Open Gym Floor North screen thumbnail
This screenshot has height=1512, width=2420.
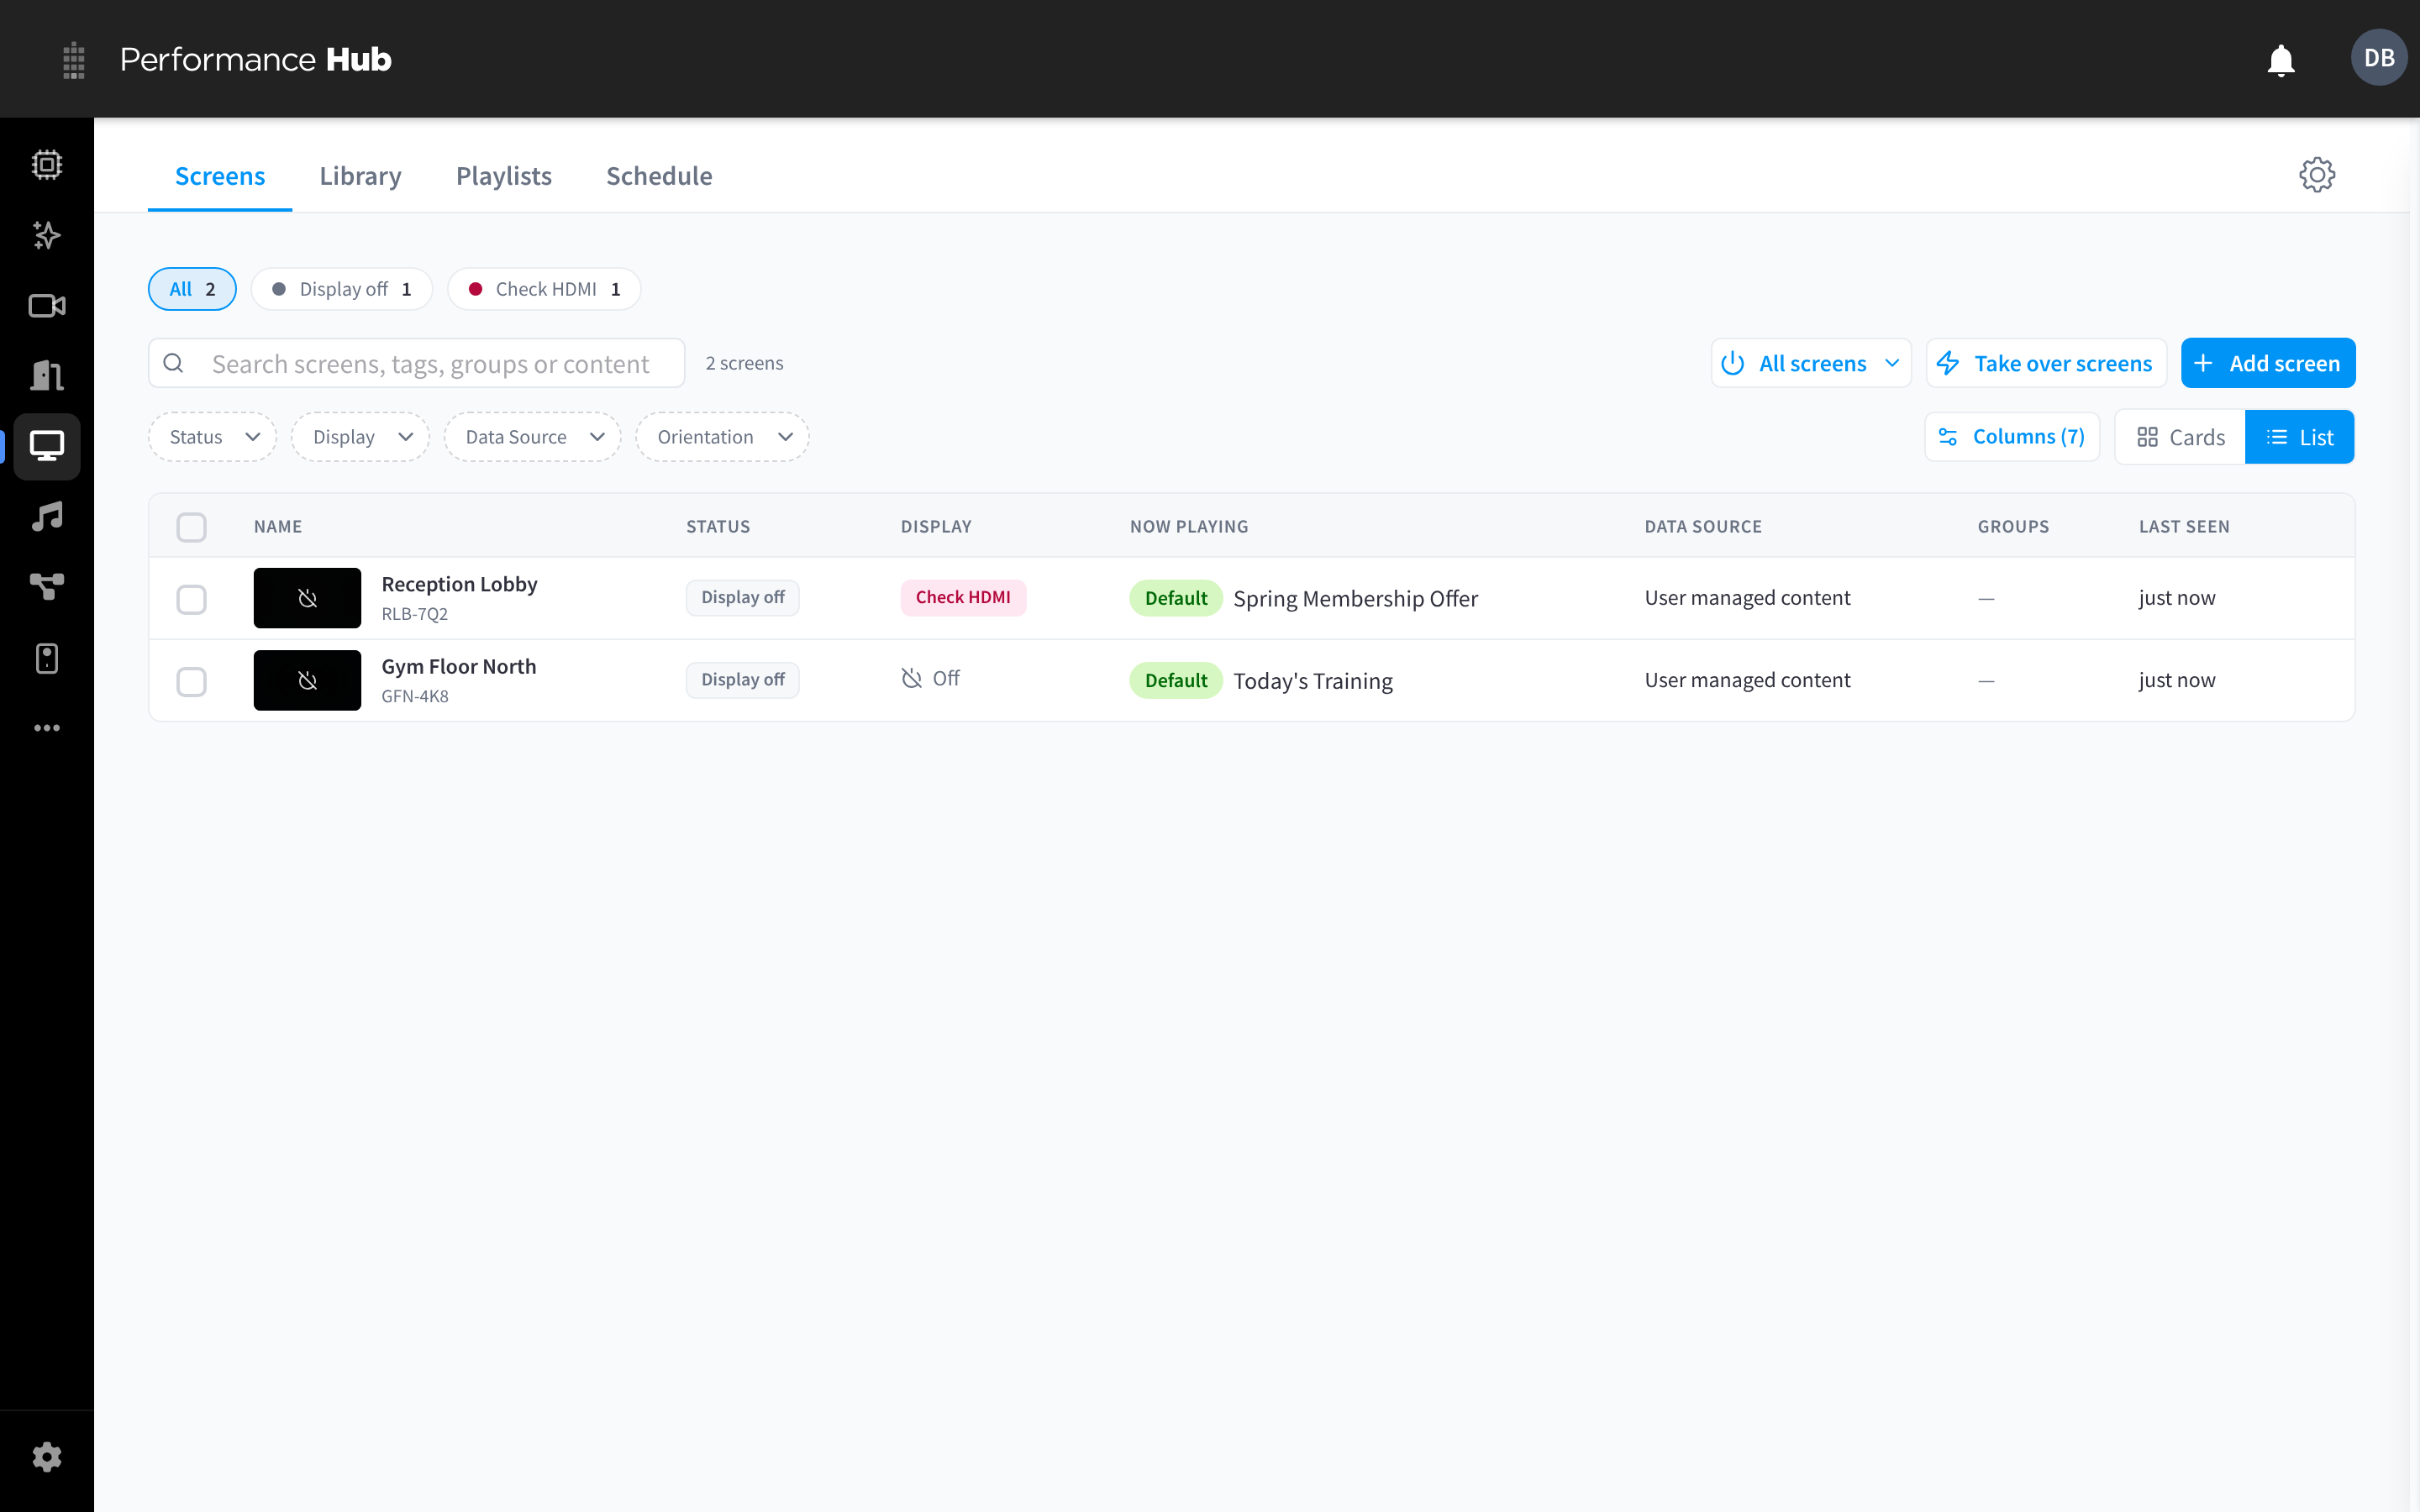coord(307,680)
